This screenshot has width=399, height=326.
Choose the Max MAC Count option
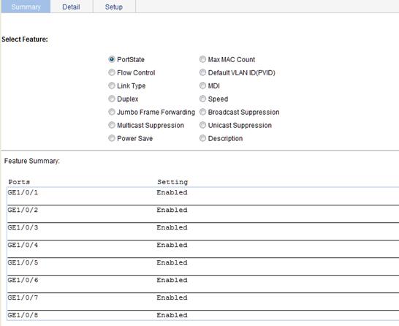coord(202,59)
